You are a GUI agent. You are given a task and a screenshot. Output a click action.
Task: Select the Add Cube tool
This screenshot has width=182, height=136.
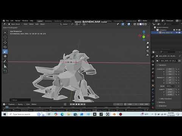click(x=5, y=71)
